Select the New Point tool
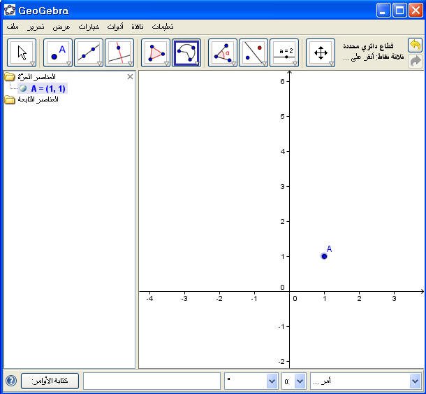This screenshot has width=426, height=394. pyautogui.click(x=58, y=53)
